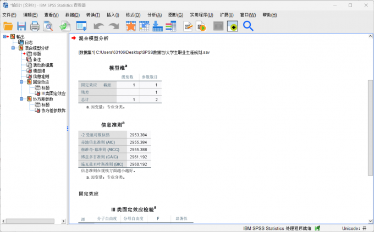This screenshot has width=374, height=232.
Task: Open the 窗口(W) menu
Action: click(x=248, y=15)
